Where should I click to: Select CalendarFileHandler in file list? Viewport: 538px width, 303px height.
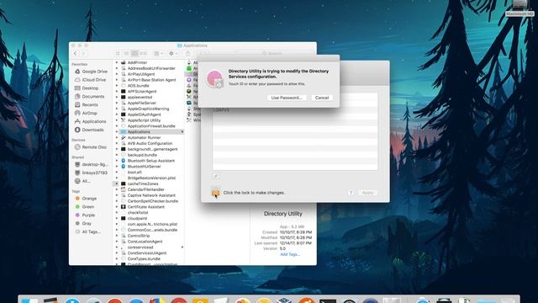(142, 189)
